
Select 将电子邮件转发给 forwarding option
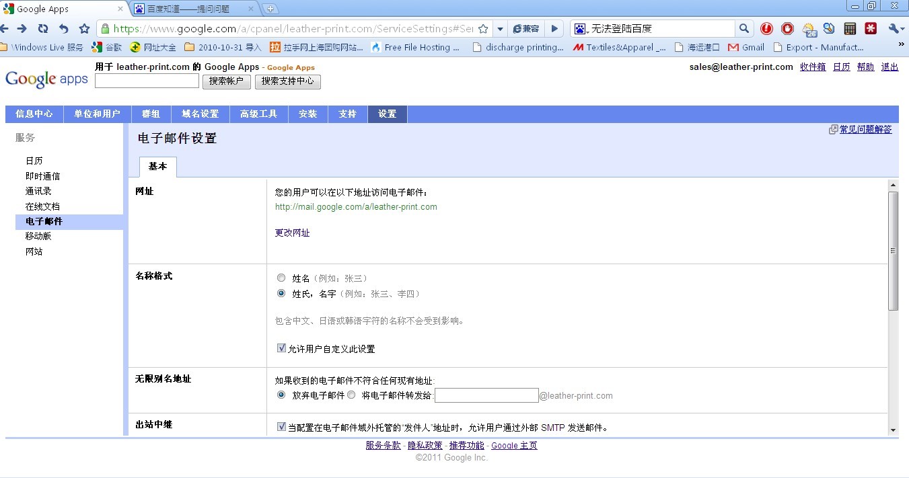[351, 395]
